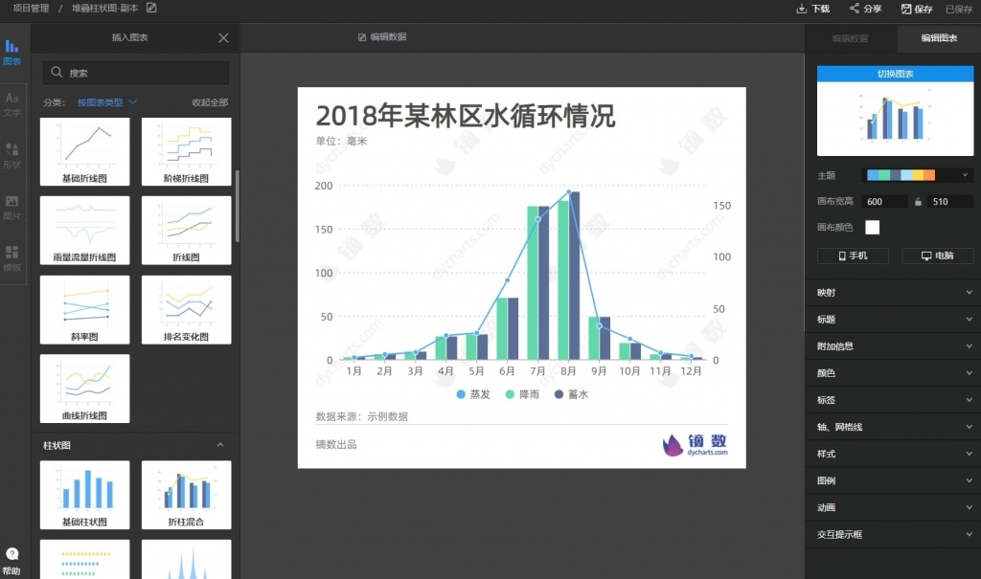Select the 编辑图表 tab
This screenshot has height=579, width=981.
pyautogui.click(x=937, y=39)
